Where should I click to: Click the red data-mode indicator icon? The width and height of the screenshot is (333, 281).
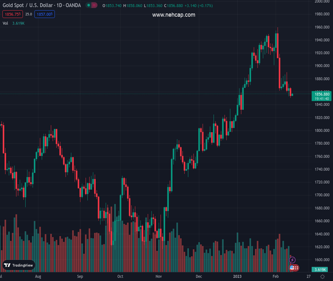click(x=94, y=6)
